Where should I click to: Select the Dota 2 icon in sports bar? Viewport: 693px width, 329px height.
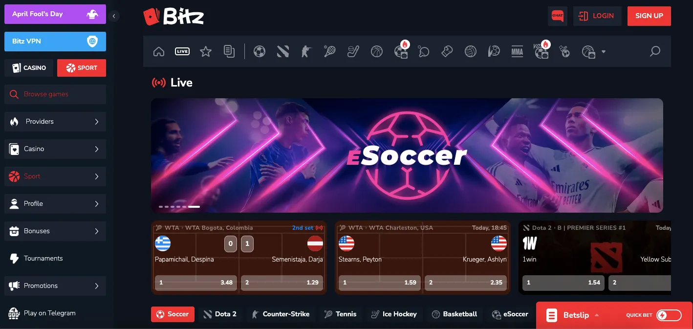[x=283, y=51]
